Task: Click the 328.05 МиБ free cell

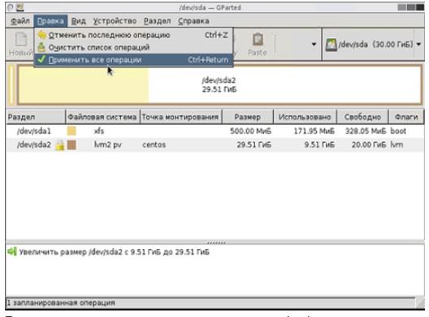Action: 366,131
